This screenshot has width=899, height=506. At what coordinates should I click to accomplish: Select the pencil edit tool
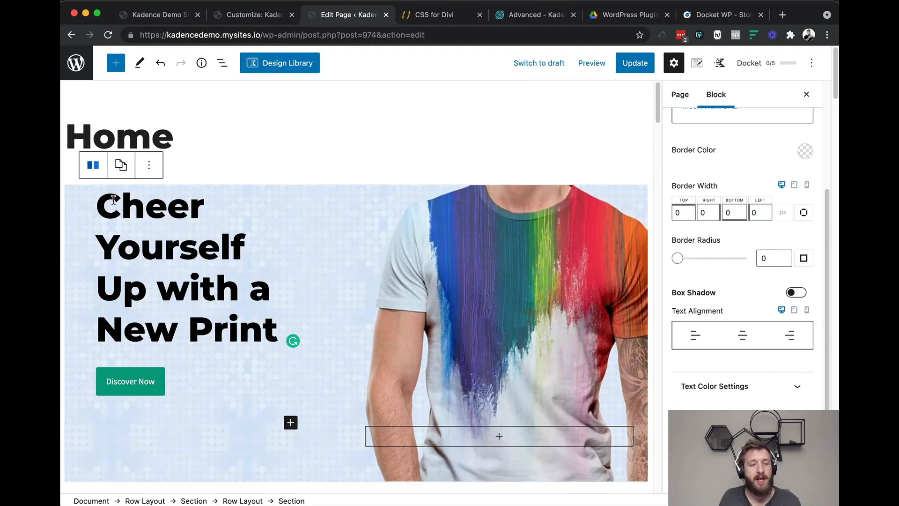click(138, 62)
